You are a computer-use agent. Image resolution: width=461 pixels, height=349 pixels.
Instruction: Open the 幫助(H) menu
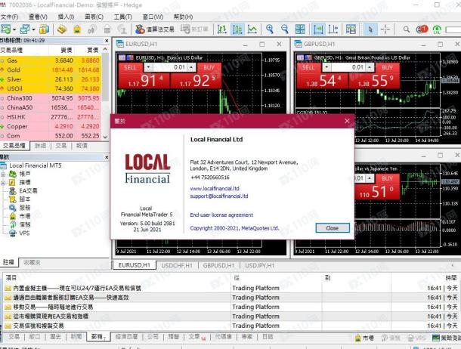pos(183,17)
